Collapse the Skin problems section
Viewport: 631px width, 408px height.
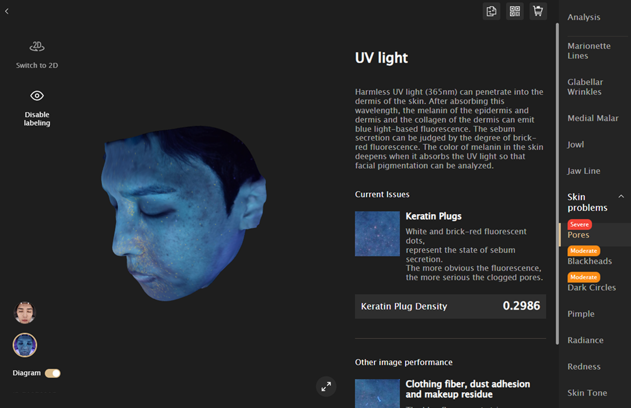[621, 196]
